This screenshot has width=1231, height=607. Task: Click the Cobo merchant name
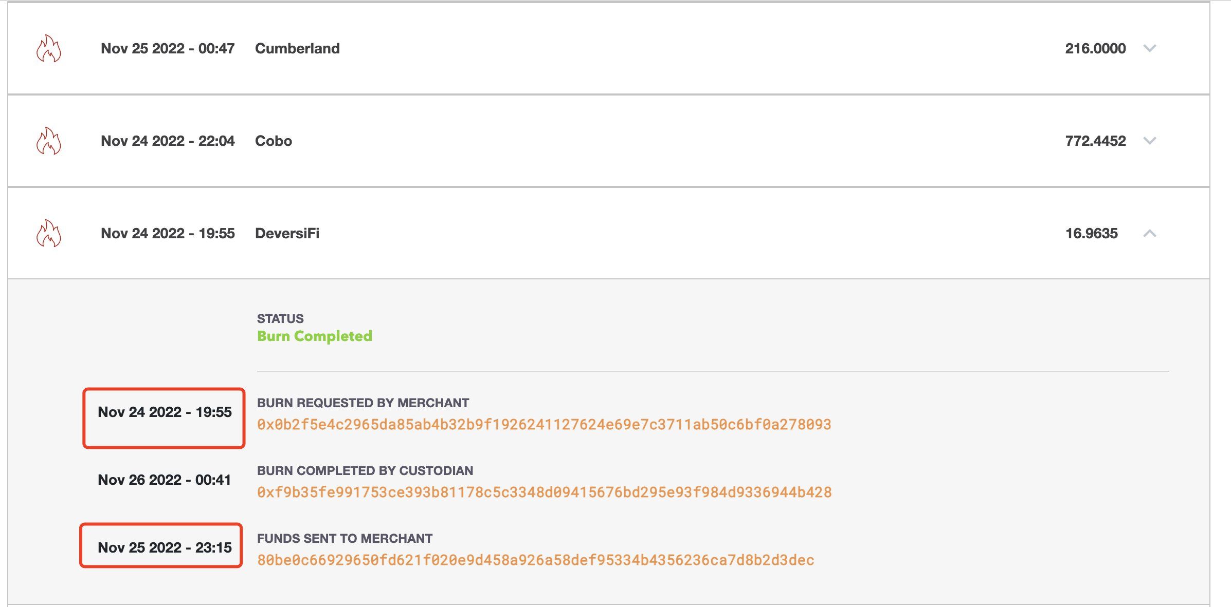(x=274, y=141)
